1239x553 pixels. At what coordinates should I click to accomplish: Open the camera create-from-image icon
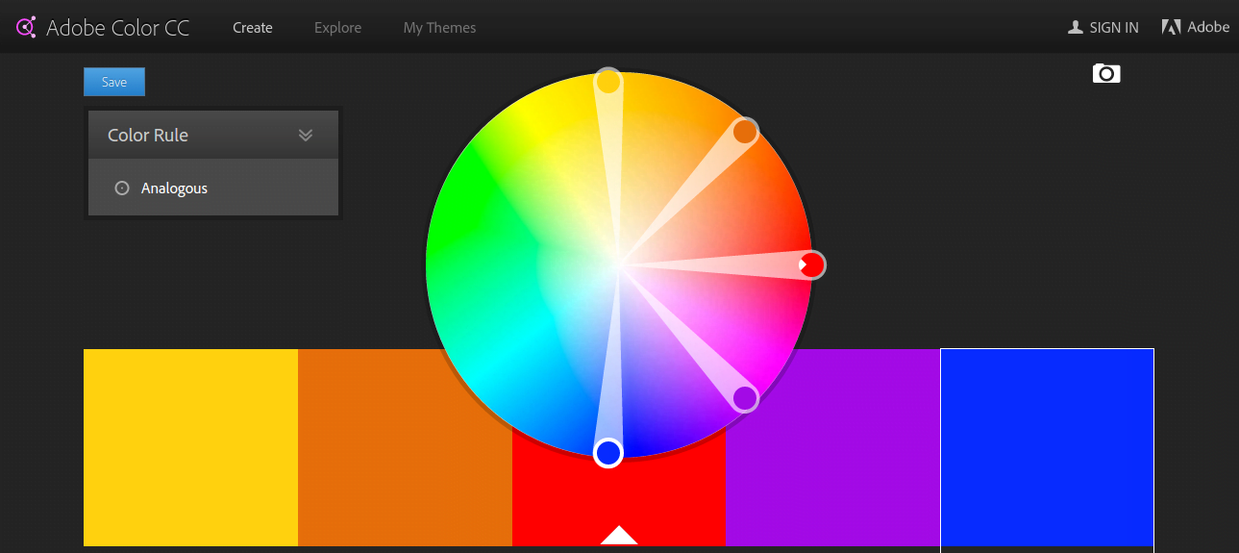point(1106,74)
